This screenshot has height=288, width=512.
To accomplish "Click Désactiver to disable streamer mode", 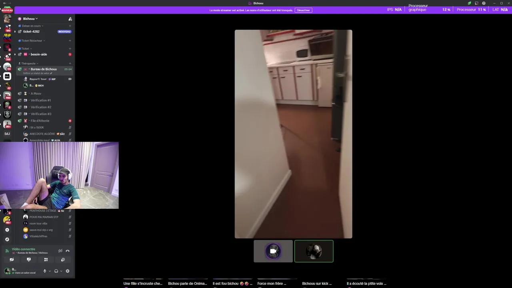I will 303,10.
